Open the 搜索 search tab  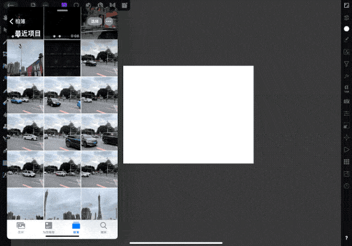103,227
